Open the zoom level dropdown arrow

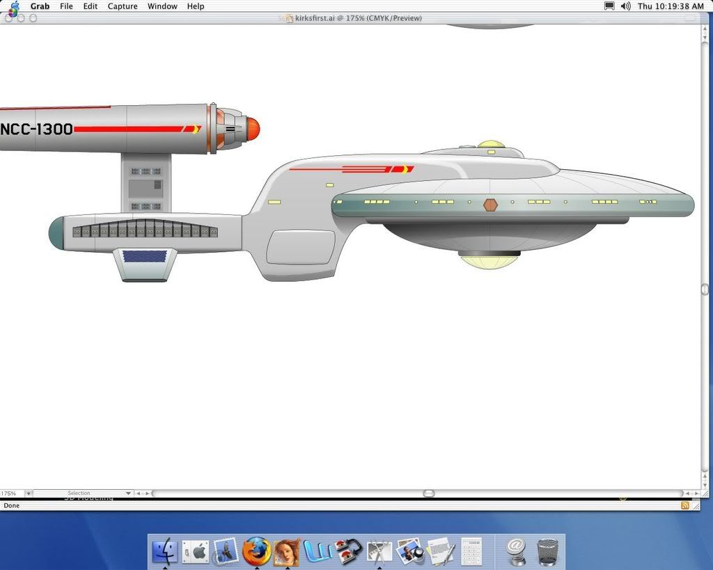(x=29, y=493)
